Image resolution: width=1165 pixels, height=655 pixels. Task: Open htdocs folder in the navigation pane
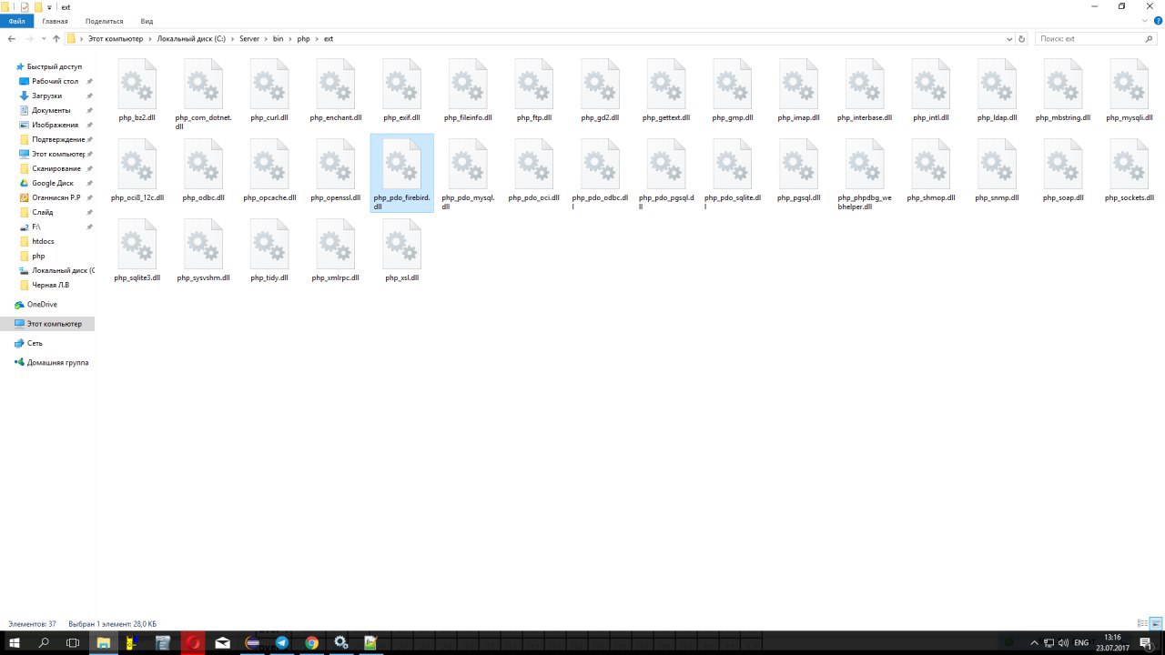coord(43,241)
